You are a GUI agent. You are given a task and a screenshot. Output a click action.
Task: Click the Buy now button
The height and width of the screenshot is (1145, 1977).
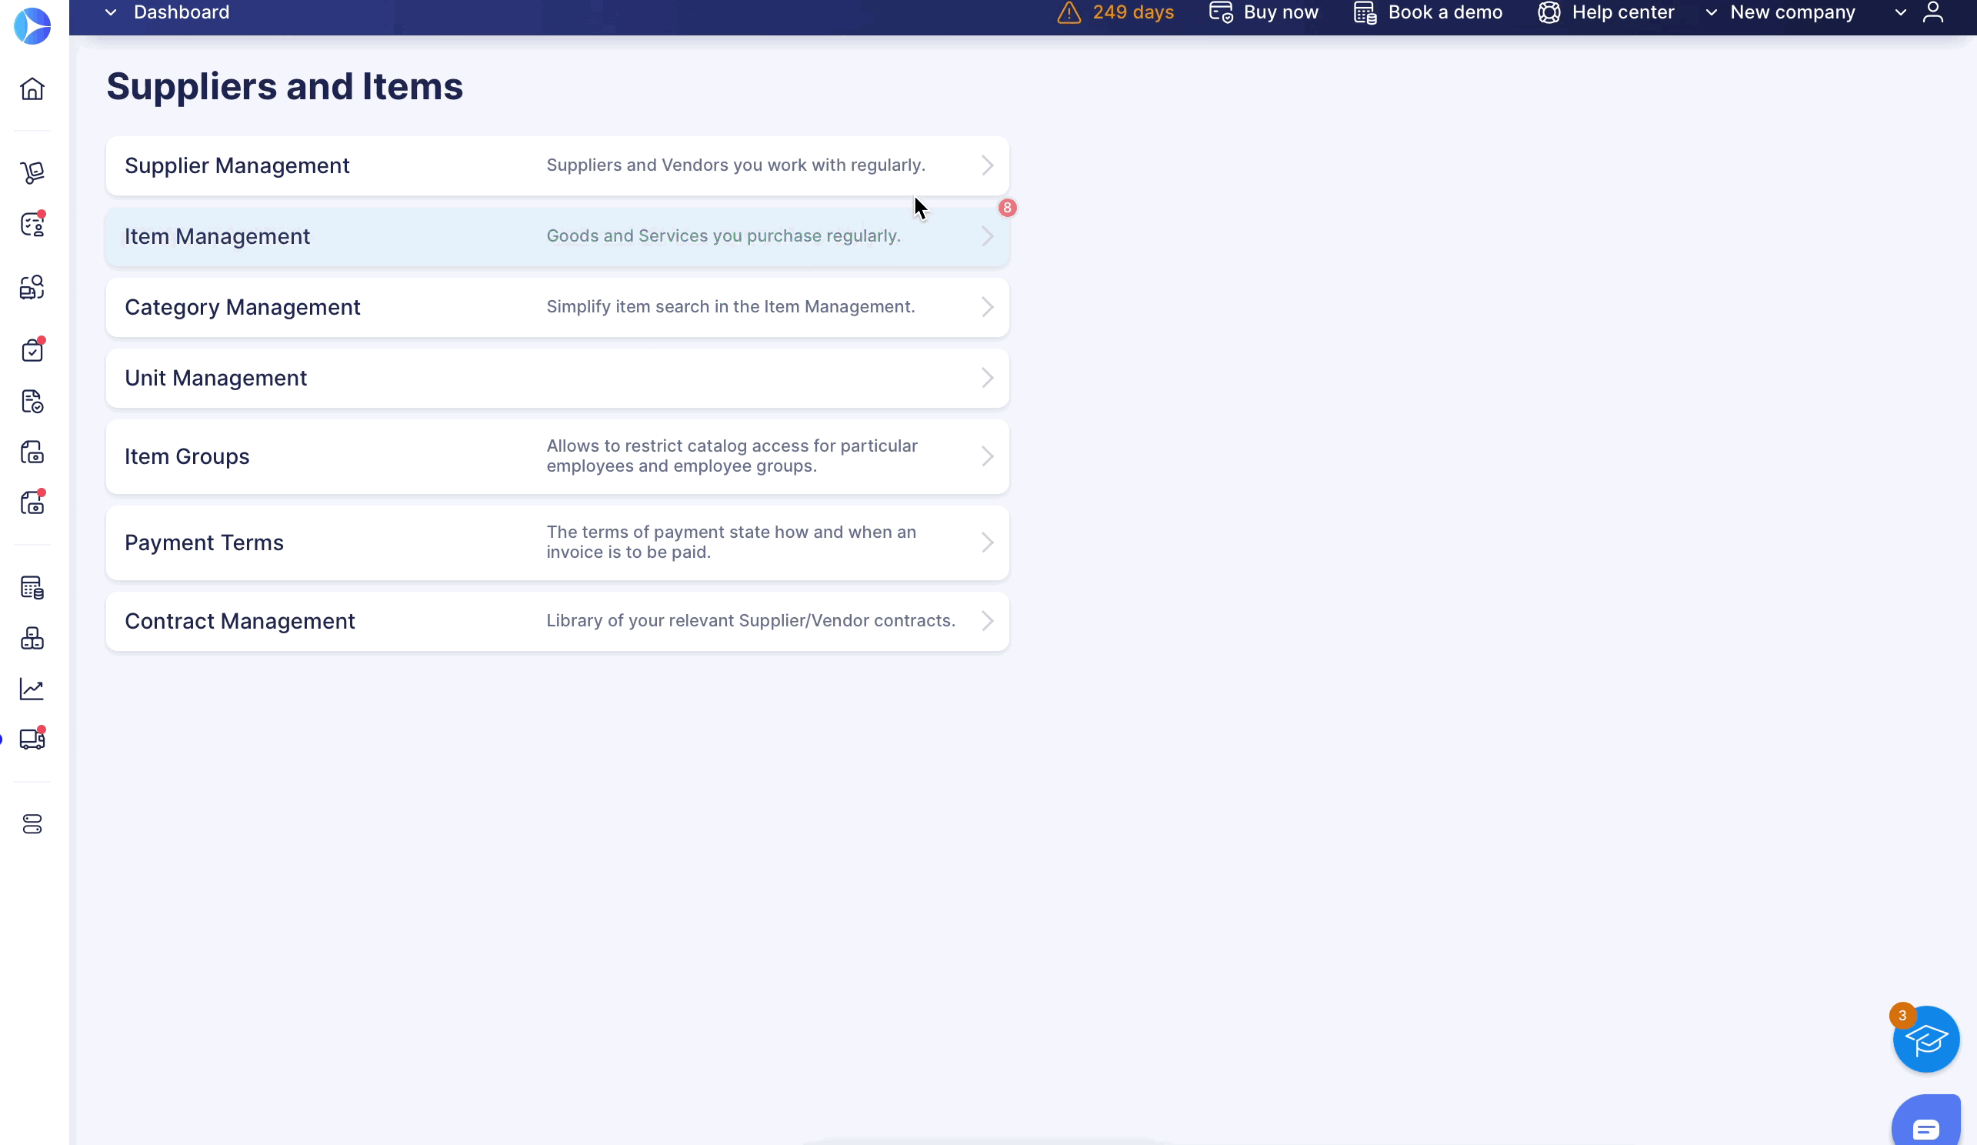[1264, 12]
